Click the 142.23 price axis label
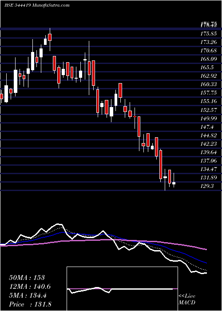 click(208, 144)
